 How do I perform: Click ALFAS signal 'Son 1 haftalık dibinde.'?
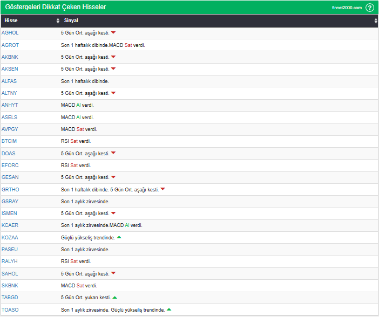click(85, 81)
